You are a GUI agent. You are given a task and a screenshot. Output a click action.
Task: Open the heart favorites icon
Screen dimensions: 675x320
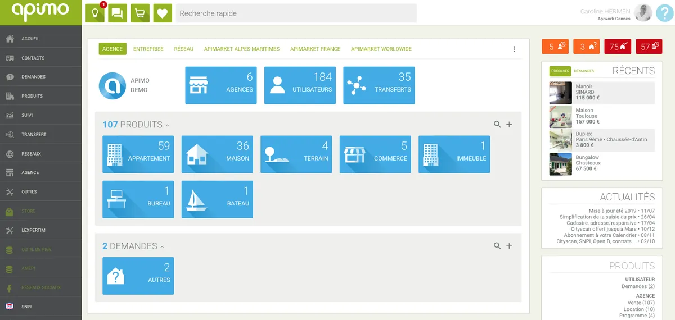(163, 13)
